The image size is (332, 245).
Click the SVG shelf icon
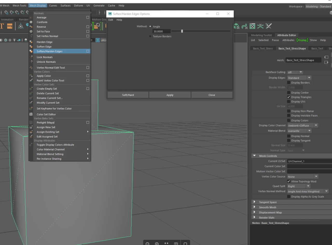[x=10, y=26]
